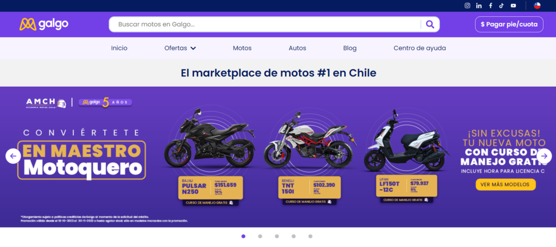Select the last carousel dot

tap(310, 236)
